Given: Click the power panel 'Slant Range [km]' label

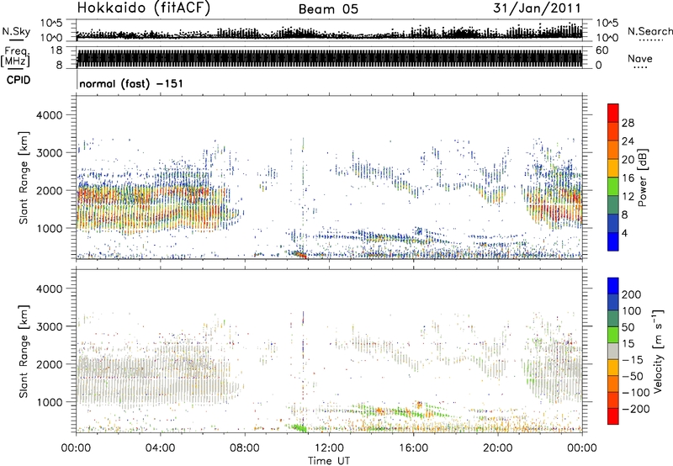Looking at the screenshot, I should [24, 177].
